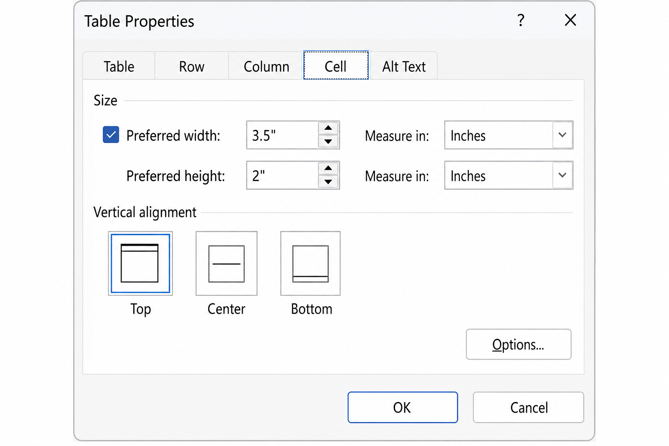Switch to the Row tab
This screenshot has width=669, height=446.
click(192, 66)
